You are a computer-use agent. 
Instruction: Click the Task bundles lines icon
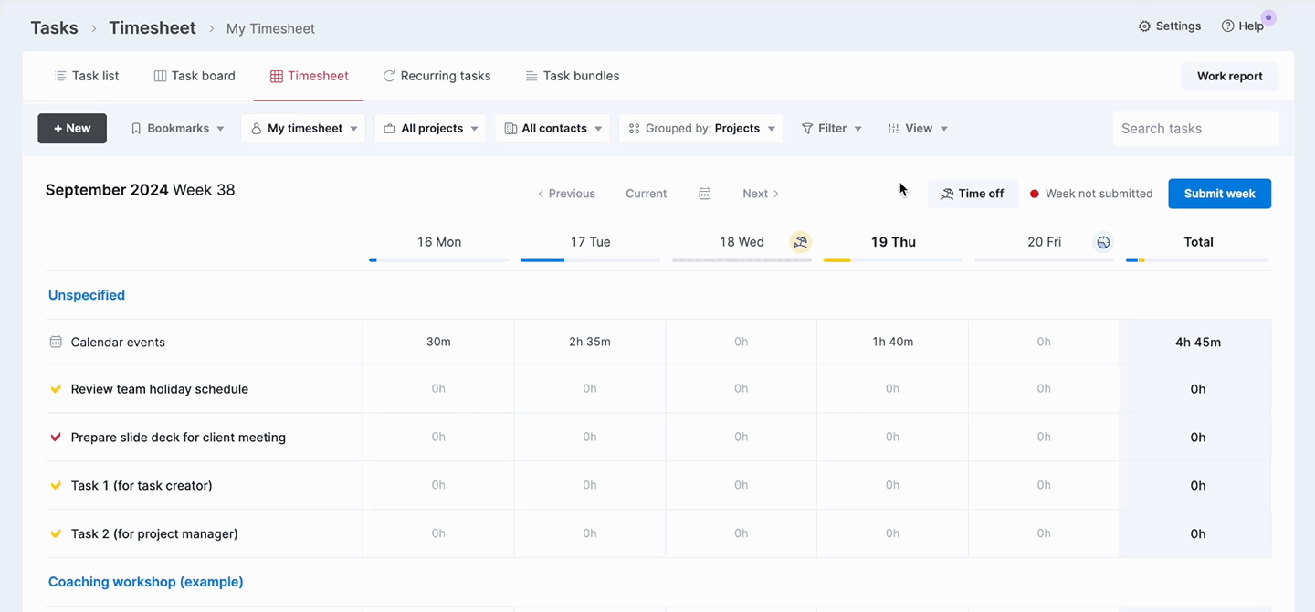click(531, 76)
